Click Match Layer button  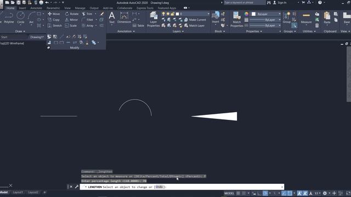pyautogui.click(x=194, y=26)
